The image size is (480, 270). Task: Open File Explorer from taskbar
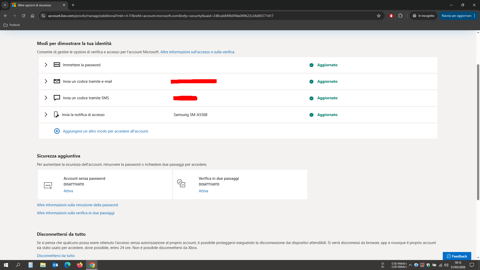point(43,265)
